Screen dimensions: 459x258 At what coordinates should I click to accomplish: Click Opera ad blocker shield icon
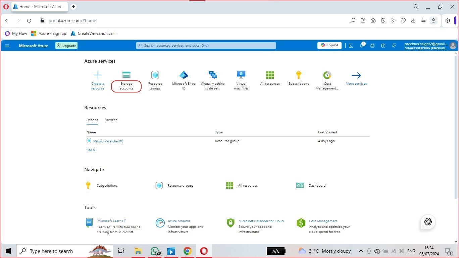point(383,20)
